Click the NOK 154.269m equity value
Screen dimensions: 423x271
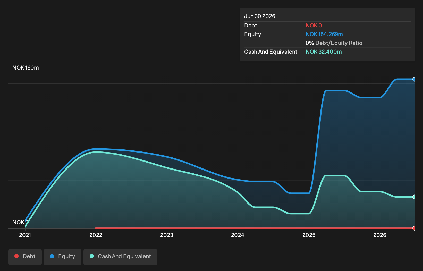(x=324, y=34)
